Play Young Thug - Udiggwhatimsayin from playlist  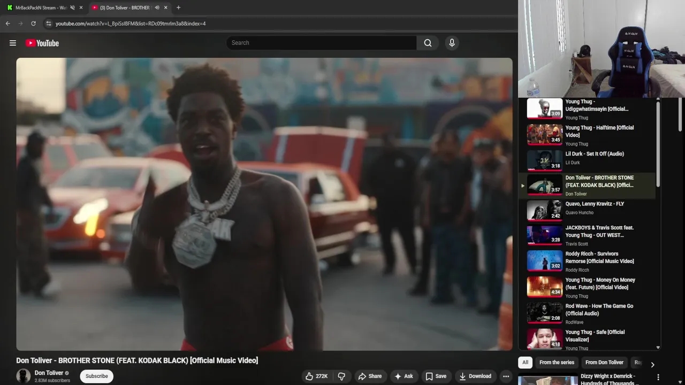[x=544, y=109]
